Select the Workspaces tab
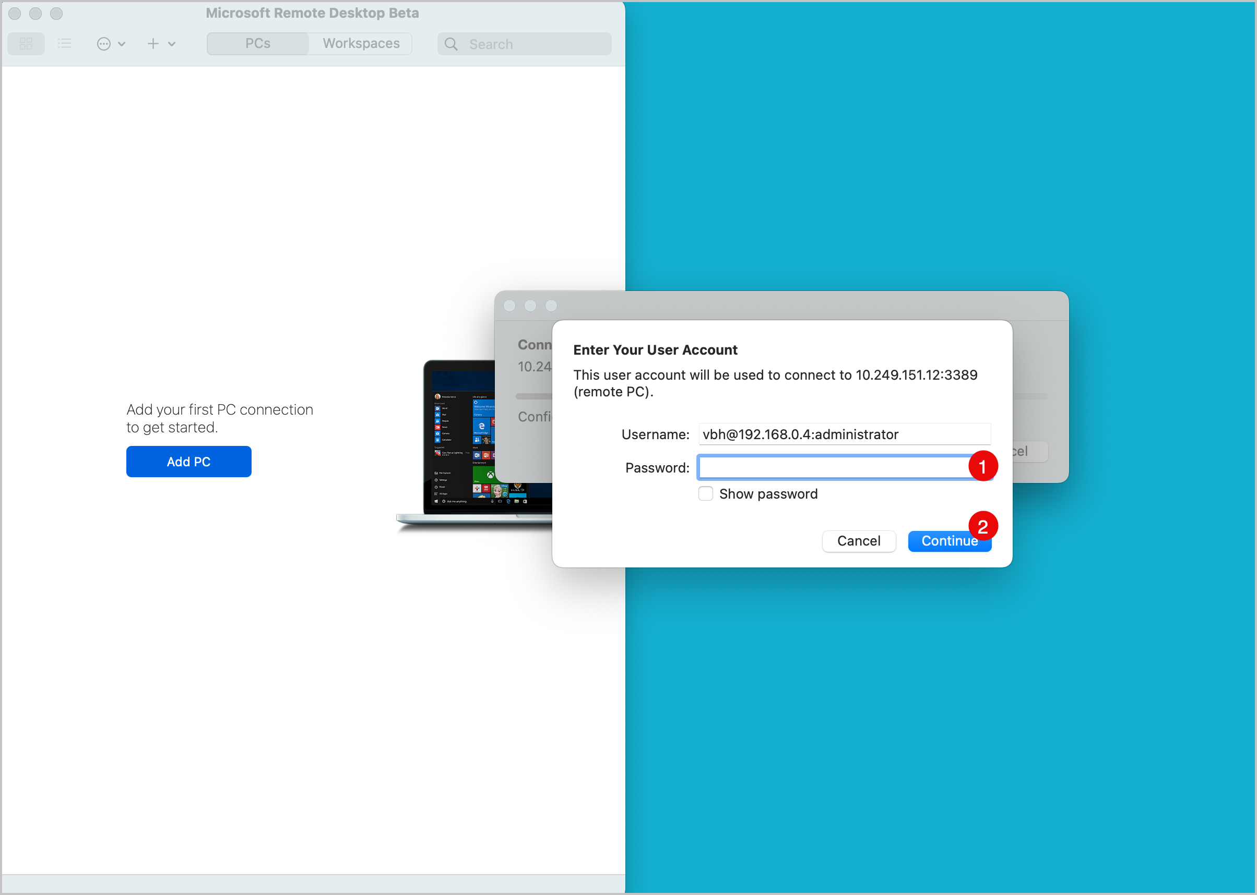This screenshot has height=895, width=1257. (361, 43)
